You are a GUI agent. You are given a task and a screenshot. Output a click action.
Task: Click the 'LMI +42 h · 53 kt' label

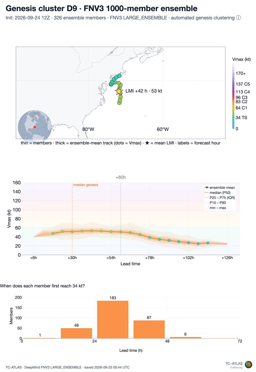pyautogui.click(x=144, y=91)
